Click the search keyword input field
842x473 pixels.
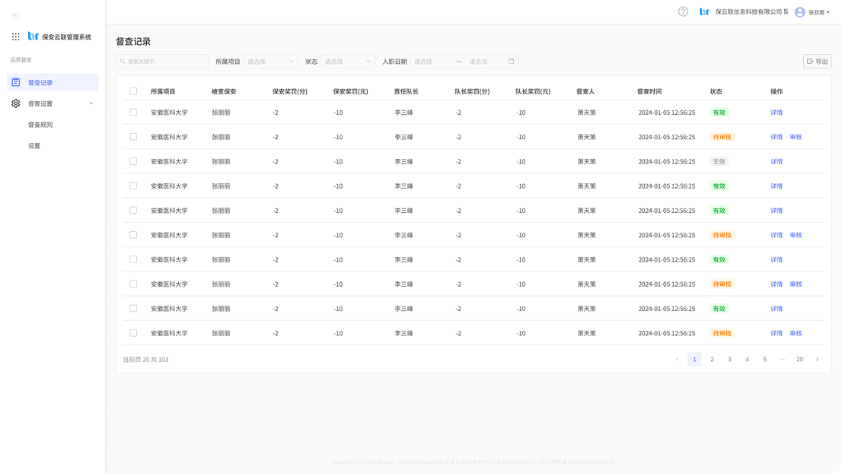162,62
